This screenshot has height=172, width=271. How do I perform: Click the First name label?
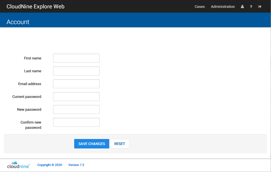tap(32, 58)
